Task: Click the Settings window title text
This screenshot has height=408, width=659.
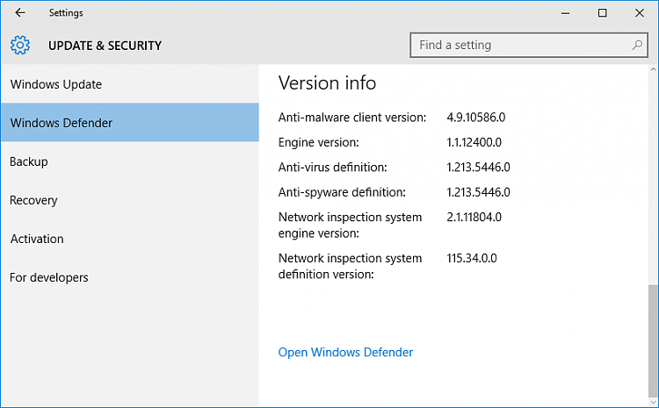Action: 66,13
